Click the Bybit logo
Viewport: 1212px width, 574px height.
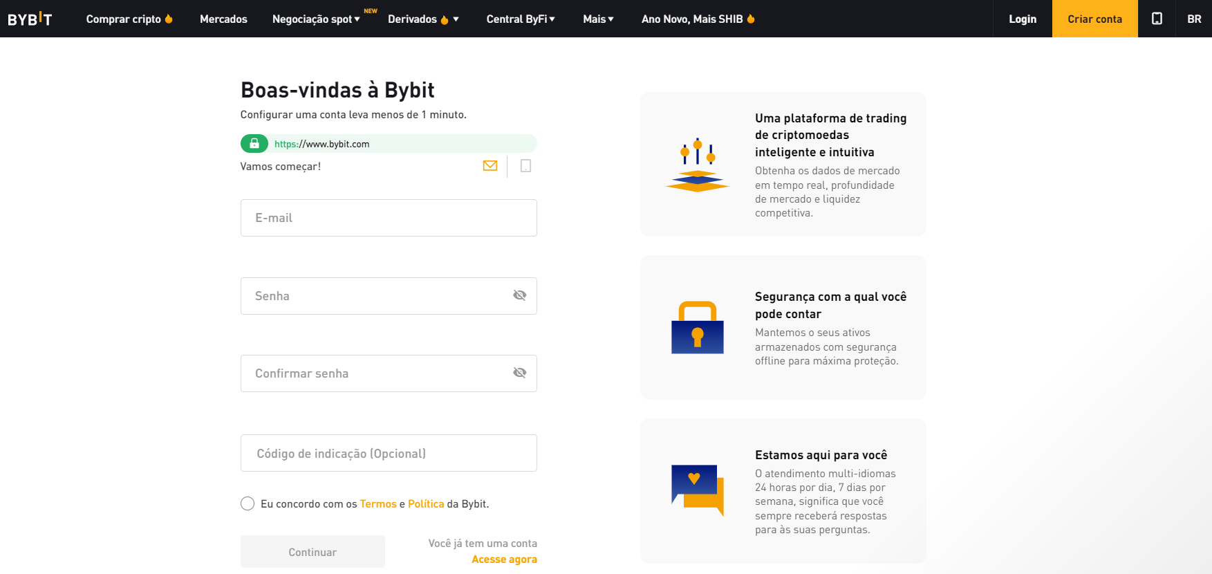pyautogui.click(x=30, y=19)
